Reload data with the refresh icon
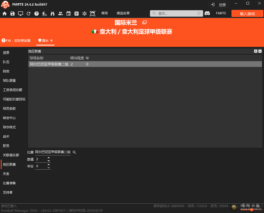Screen dimensions: 264x213 pos(29,14)
